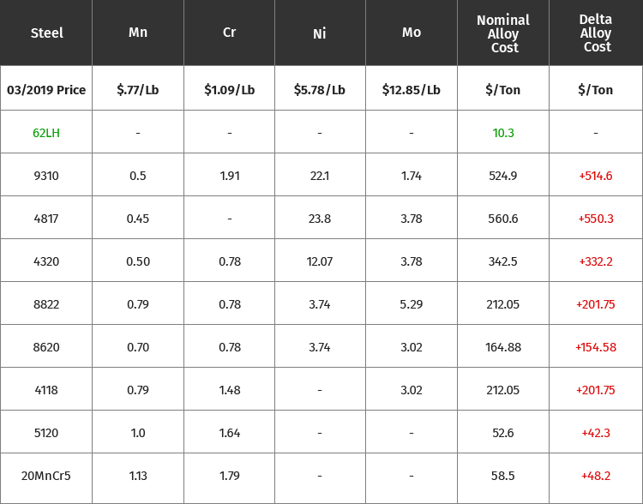Click the 164.88 nominal cost cell
643x504 pixels.
(x=503, y=347)
